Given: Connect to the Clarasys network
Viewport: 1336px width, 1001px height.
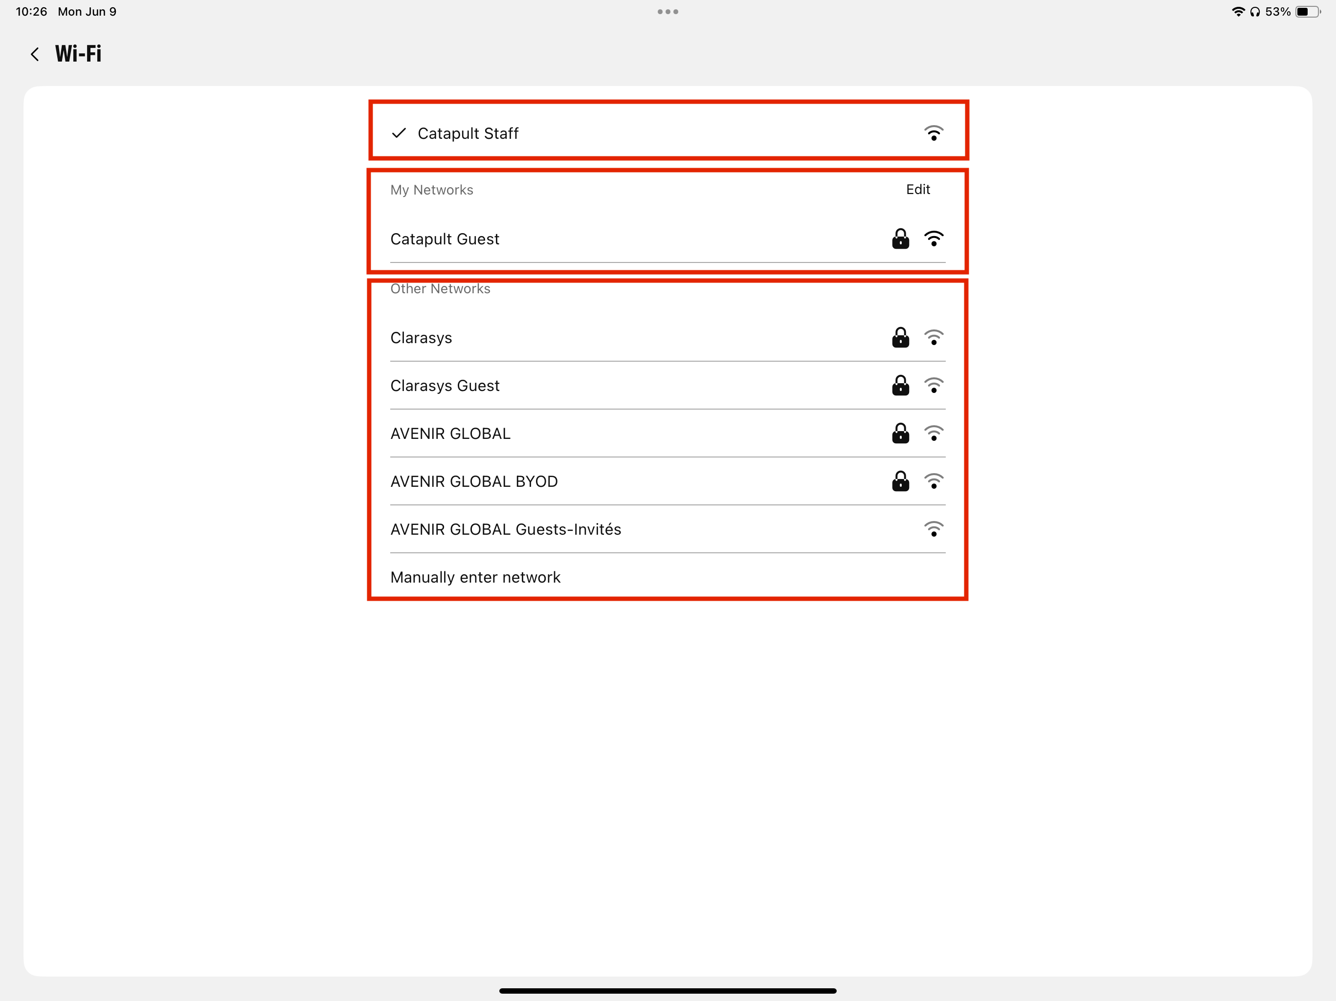Looking at the screenshot, I should 668,337.
